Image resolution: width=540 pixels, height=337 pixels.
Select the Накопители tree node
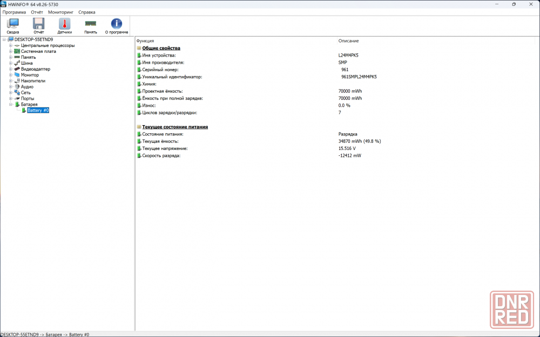(33, 81)
